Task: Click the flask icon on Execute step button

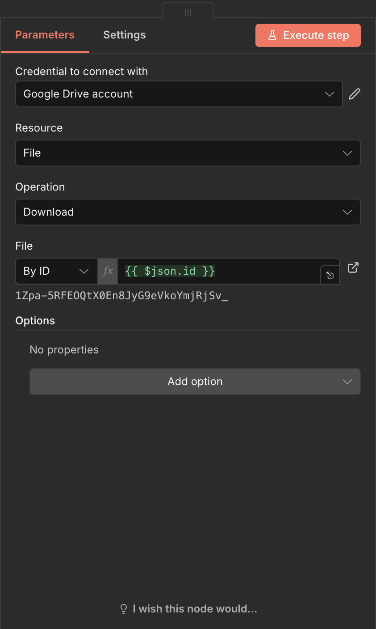Action: coord(273,35)
